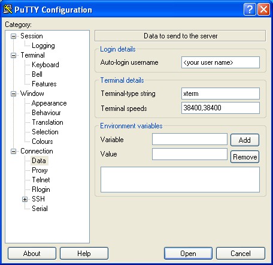Click Open to start the session

point(188,254)
